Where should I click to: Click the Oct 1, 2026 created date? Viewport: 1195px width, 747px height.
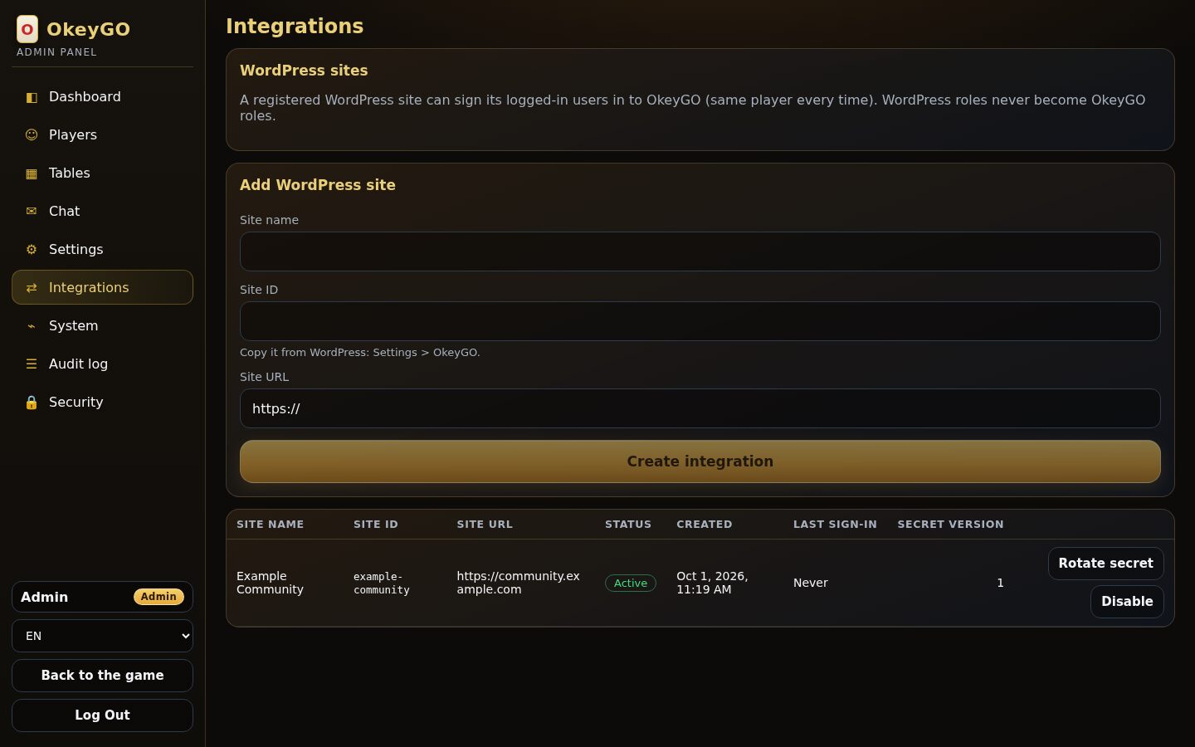click(x=712, y=583)
